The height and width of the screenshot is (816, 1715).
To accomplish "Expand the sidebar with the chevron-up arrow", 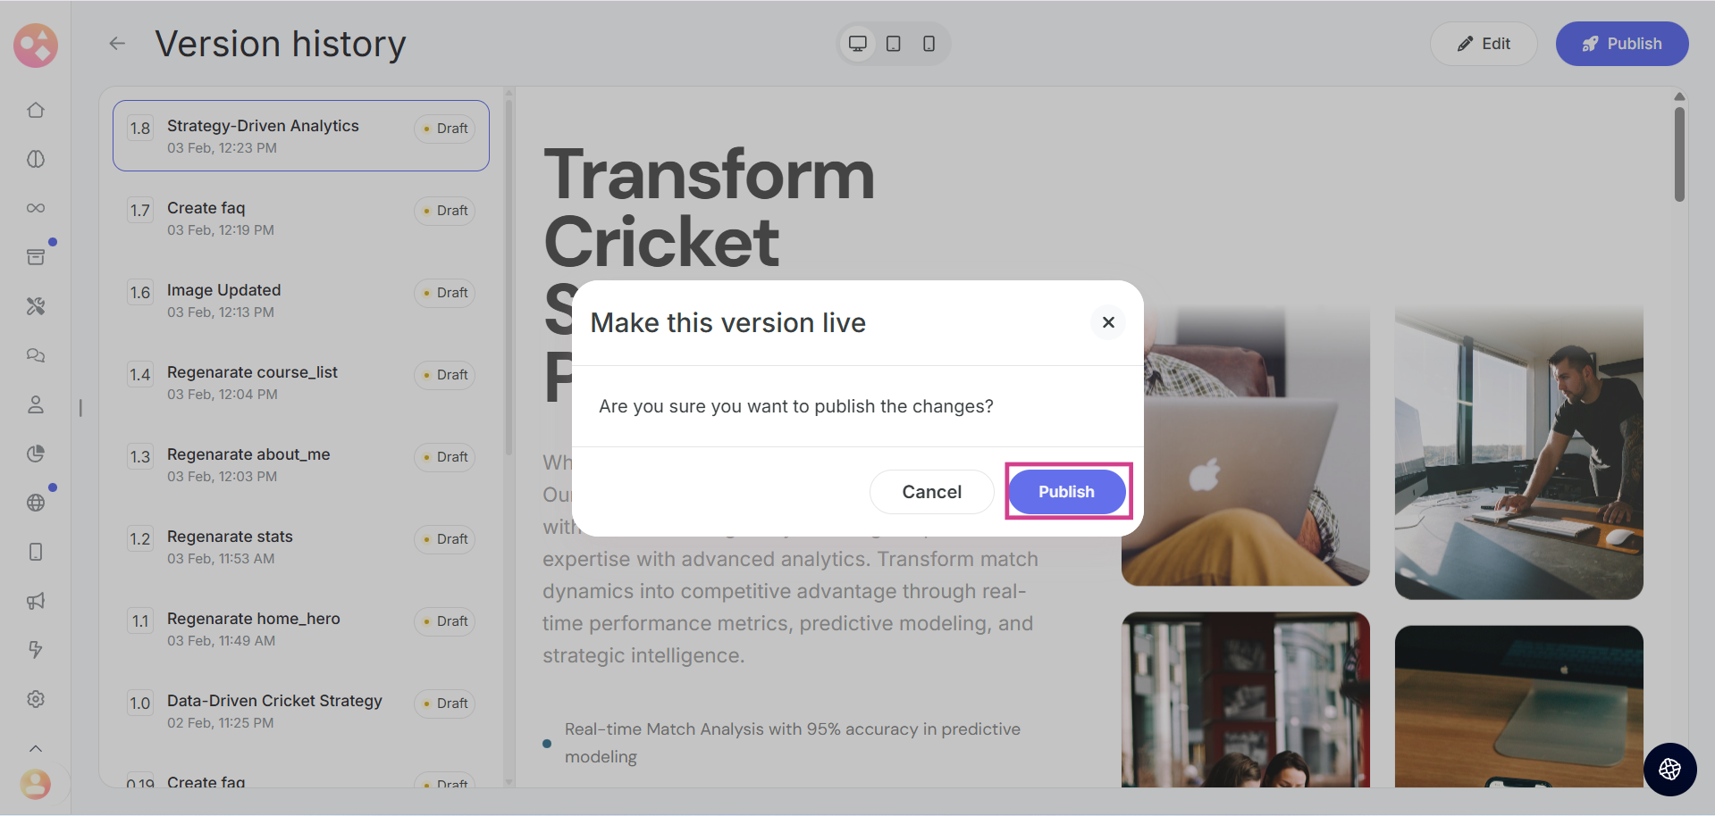I will [x=36, y=748].
